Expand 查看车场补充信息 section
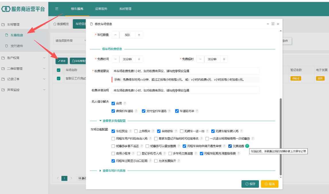The image size is (329, 194). 113,171
